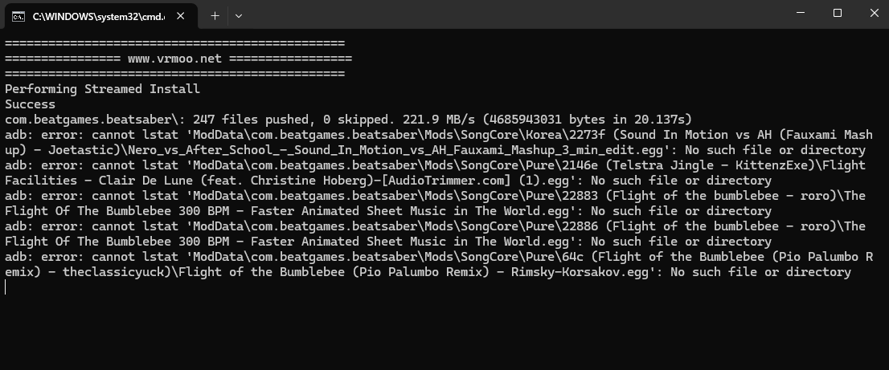The image size is (889, 370).
Task: Expand the new tab profile dropdown
Action: (239, 15)
